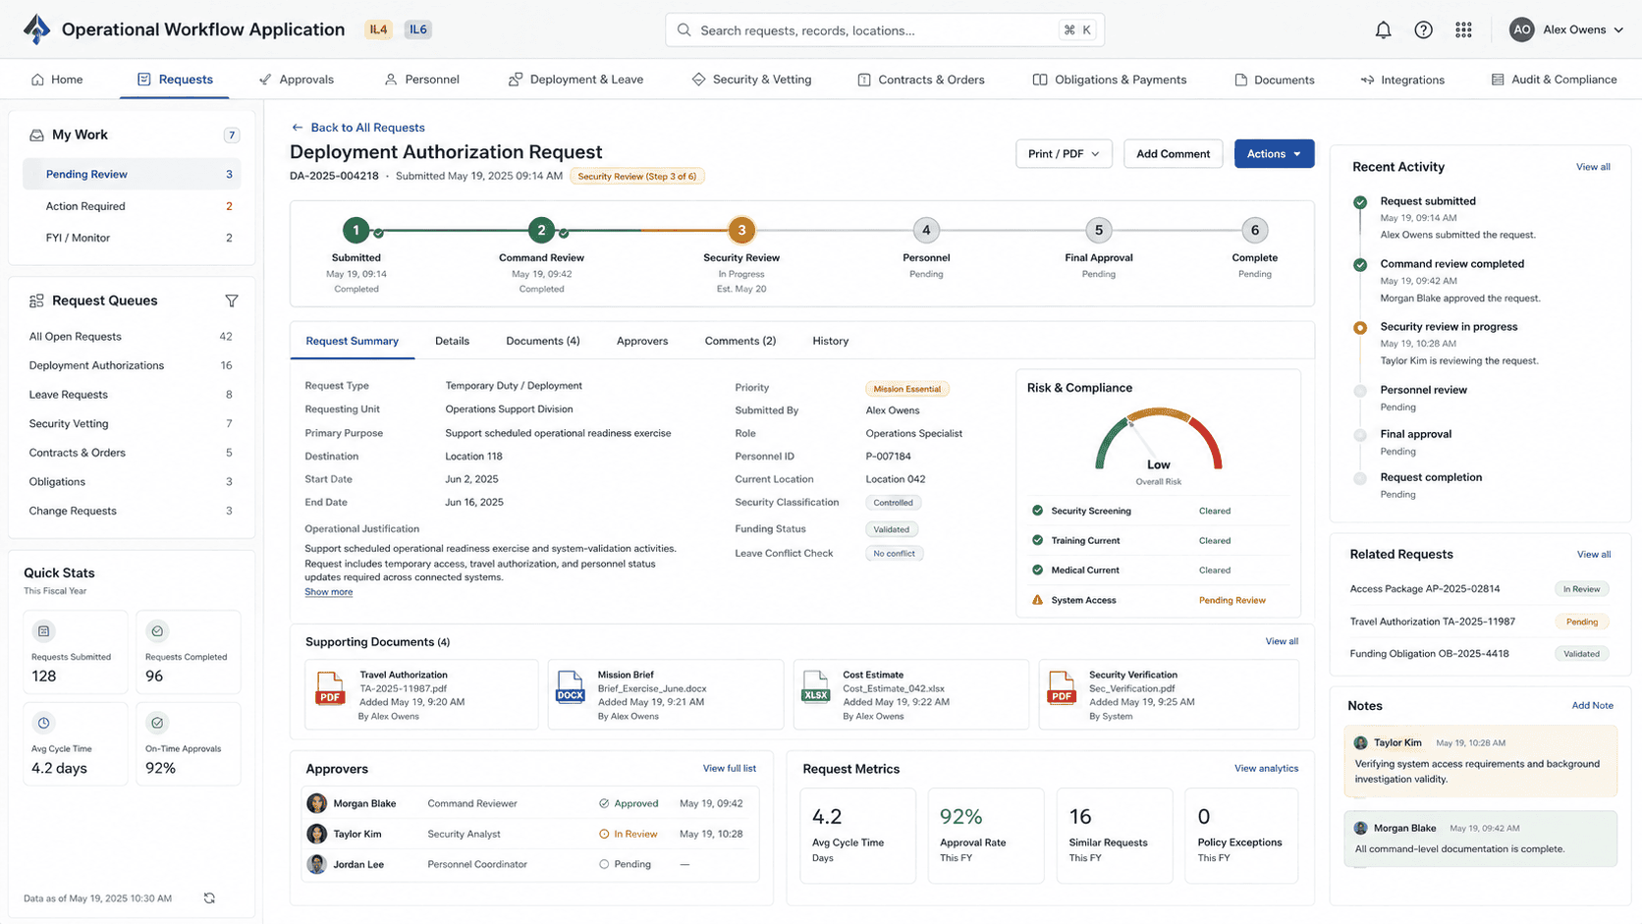
Task: Open Mission Brief DOCX file icon
Action: (x=571, y=688)
